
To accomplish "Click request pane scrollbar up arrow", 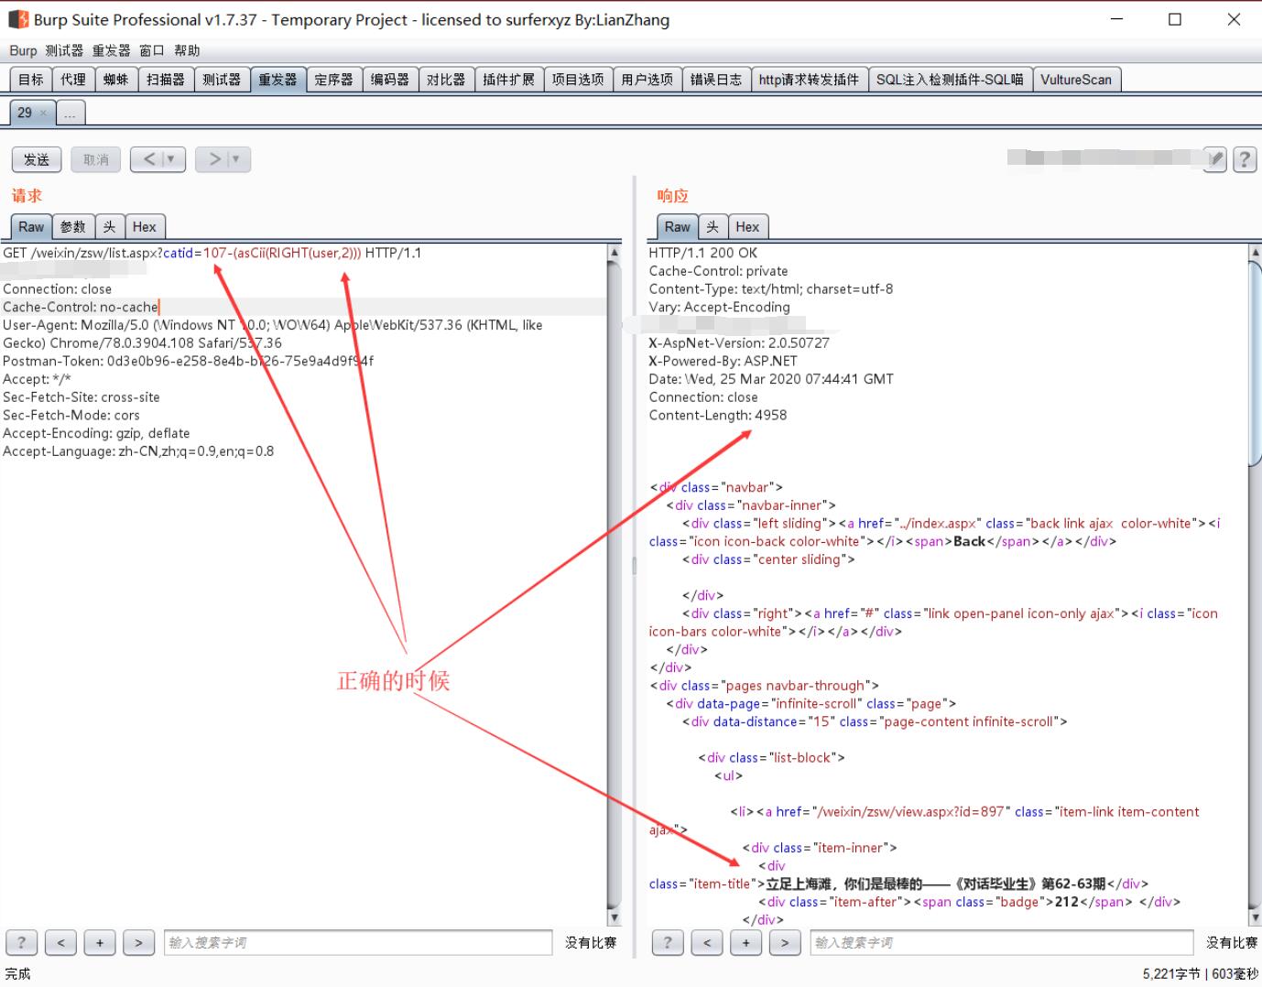I will [x=615, y=253].
